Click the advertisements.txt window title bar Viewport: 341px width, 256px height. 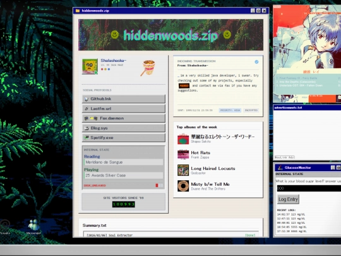pos(307,107)
